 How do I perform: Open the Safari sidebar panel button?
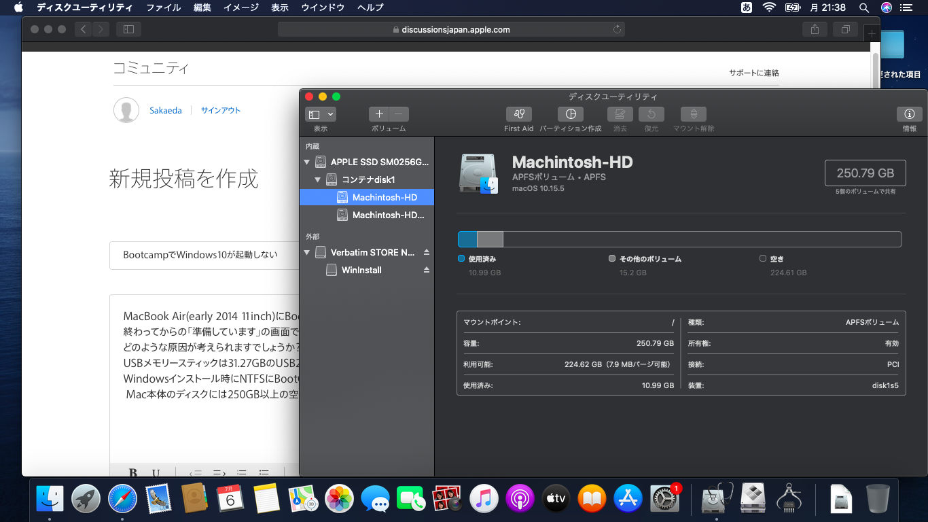(x=128, y=29)
